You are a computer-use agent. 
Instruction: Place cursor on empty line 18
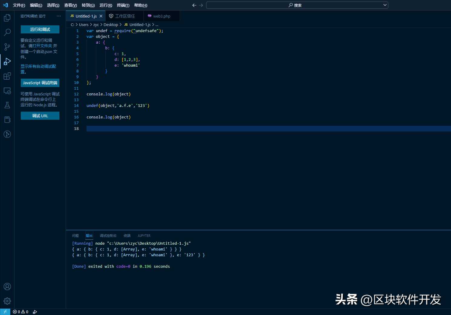coord(268,129)
